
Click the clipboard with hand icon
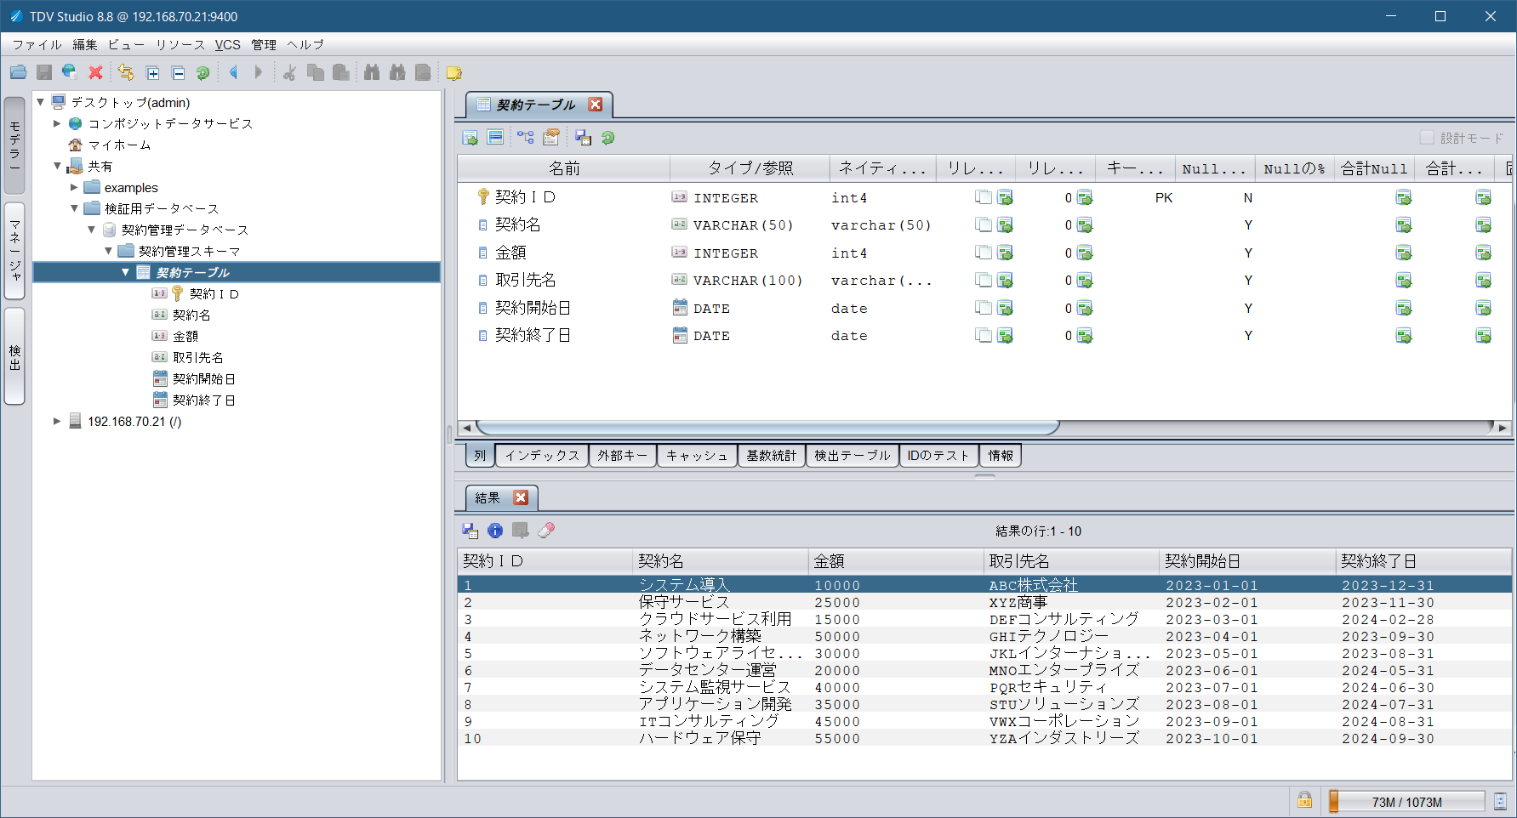coord(551,137)
